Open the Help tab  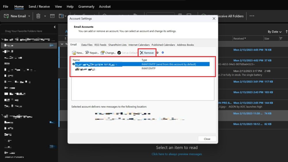[x=70, y=6]
